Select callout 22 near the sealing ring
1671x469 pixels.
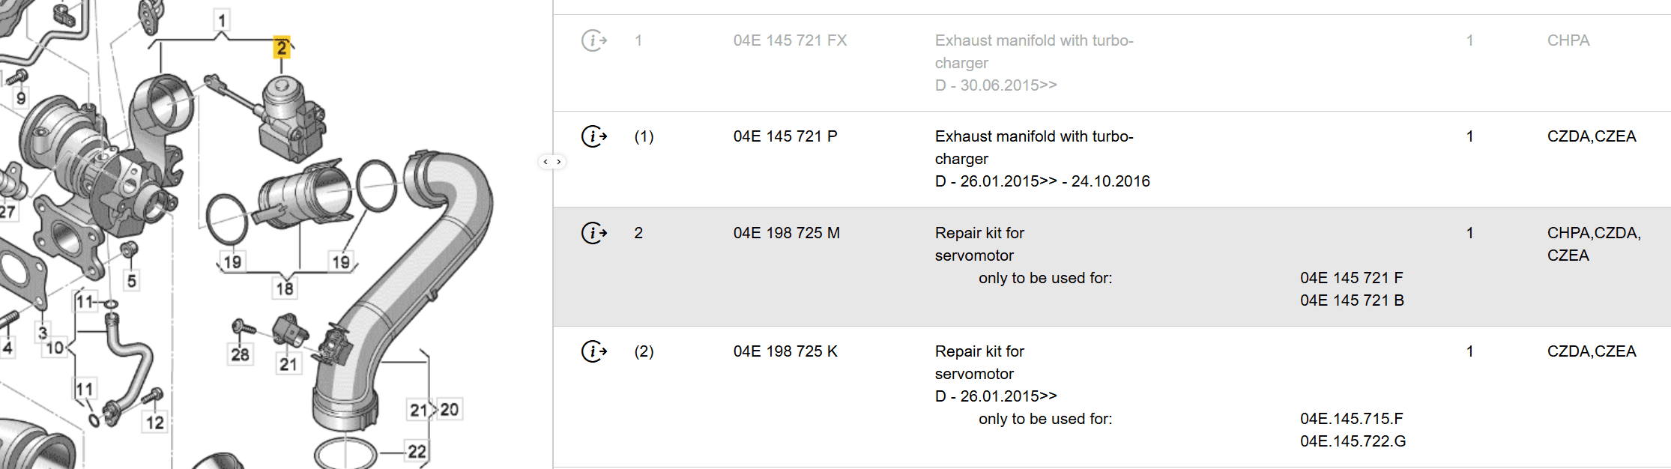(x=417, y=452)
